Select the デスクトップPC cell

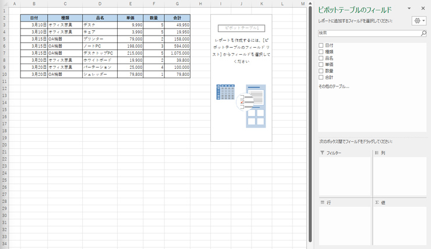(100, 53)
